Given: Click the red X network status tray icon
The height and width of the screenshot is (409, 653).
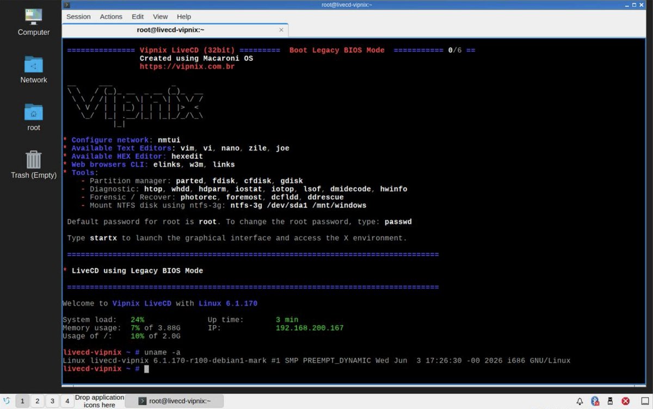Looking at the screenshot, I should pyautogui.click(x=626, y=401).
